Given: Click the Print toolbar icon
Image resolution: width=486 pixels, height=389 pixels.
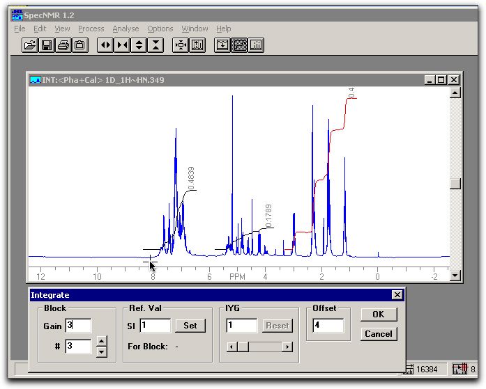Looking at the screenshot, I should pyautogui.click(x=63, y=45).
